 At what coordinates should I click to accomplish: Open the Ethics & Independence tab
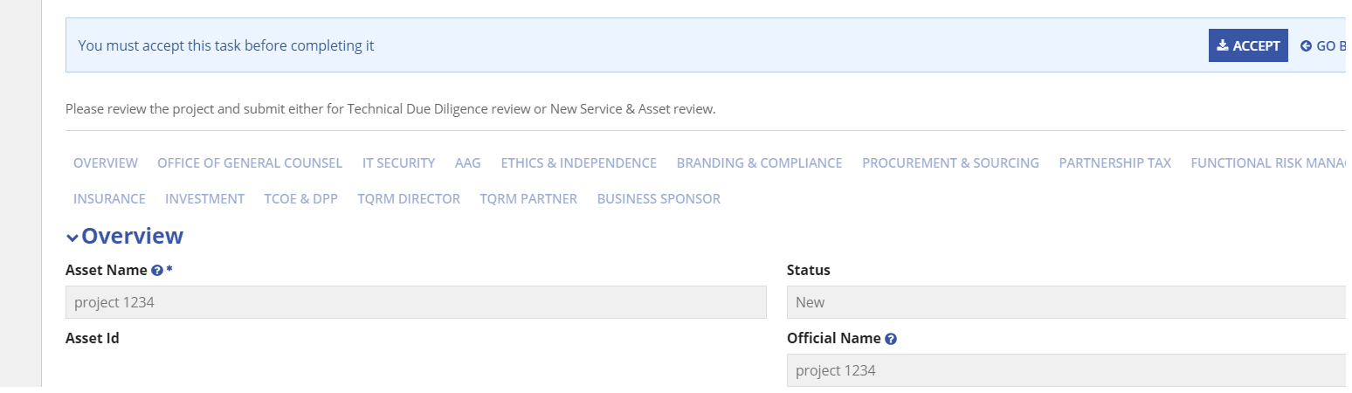point(578,163)
